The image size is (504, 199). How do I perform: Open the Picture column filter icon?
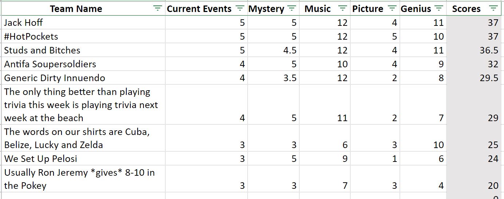pyautogui.click(x=392, y=8)
